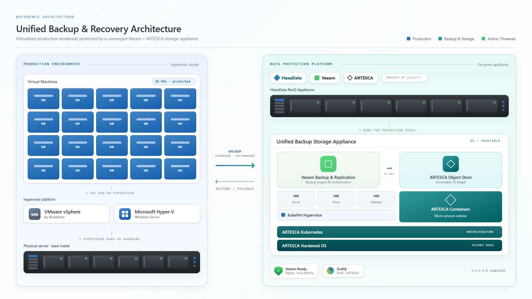The height and width of the screenshot is (299, 532).
Task: Click the "20 VMs · protected" badge
Action: pos(174,82)
